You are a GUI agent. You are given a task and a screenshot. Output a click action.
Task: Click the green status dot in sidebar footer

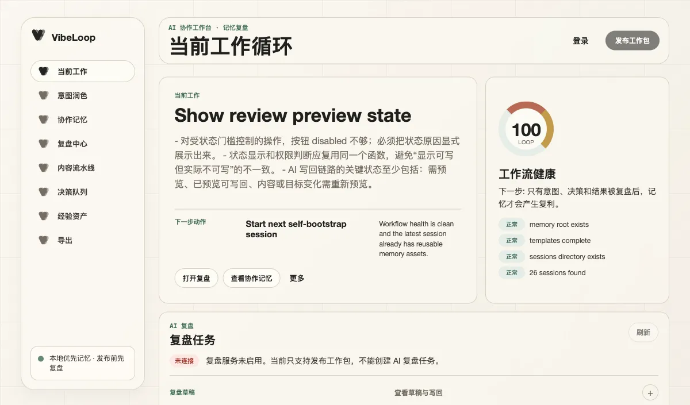coord(41,358)
